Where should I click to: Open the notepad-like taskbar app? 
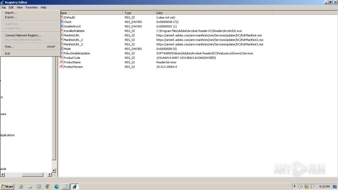[x=65, y=187]
